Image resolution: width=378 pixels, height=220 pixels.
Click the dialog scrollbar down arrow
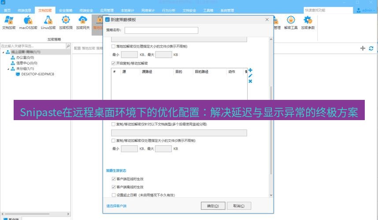pyautogui.click(x=271, y=195)
